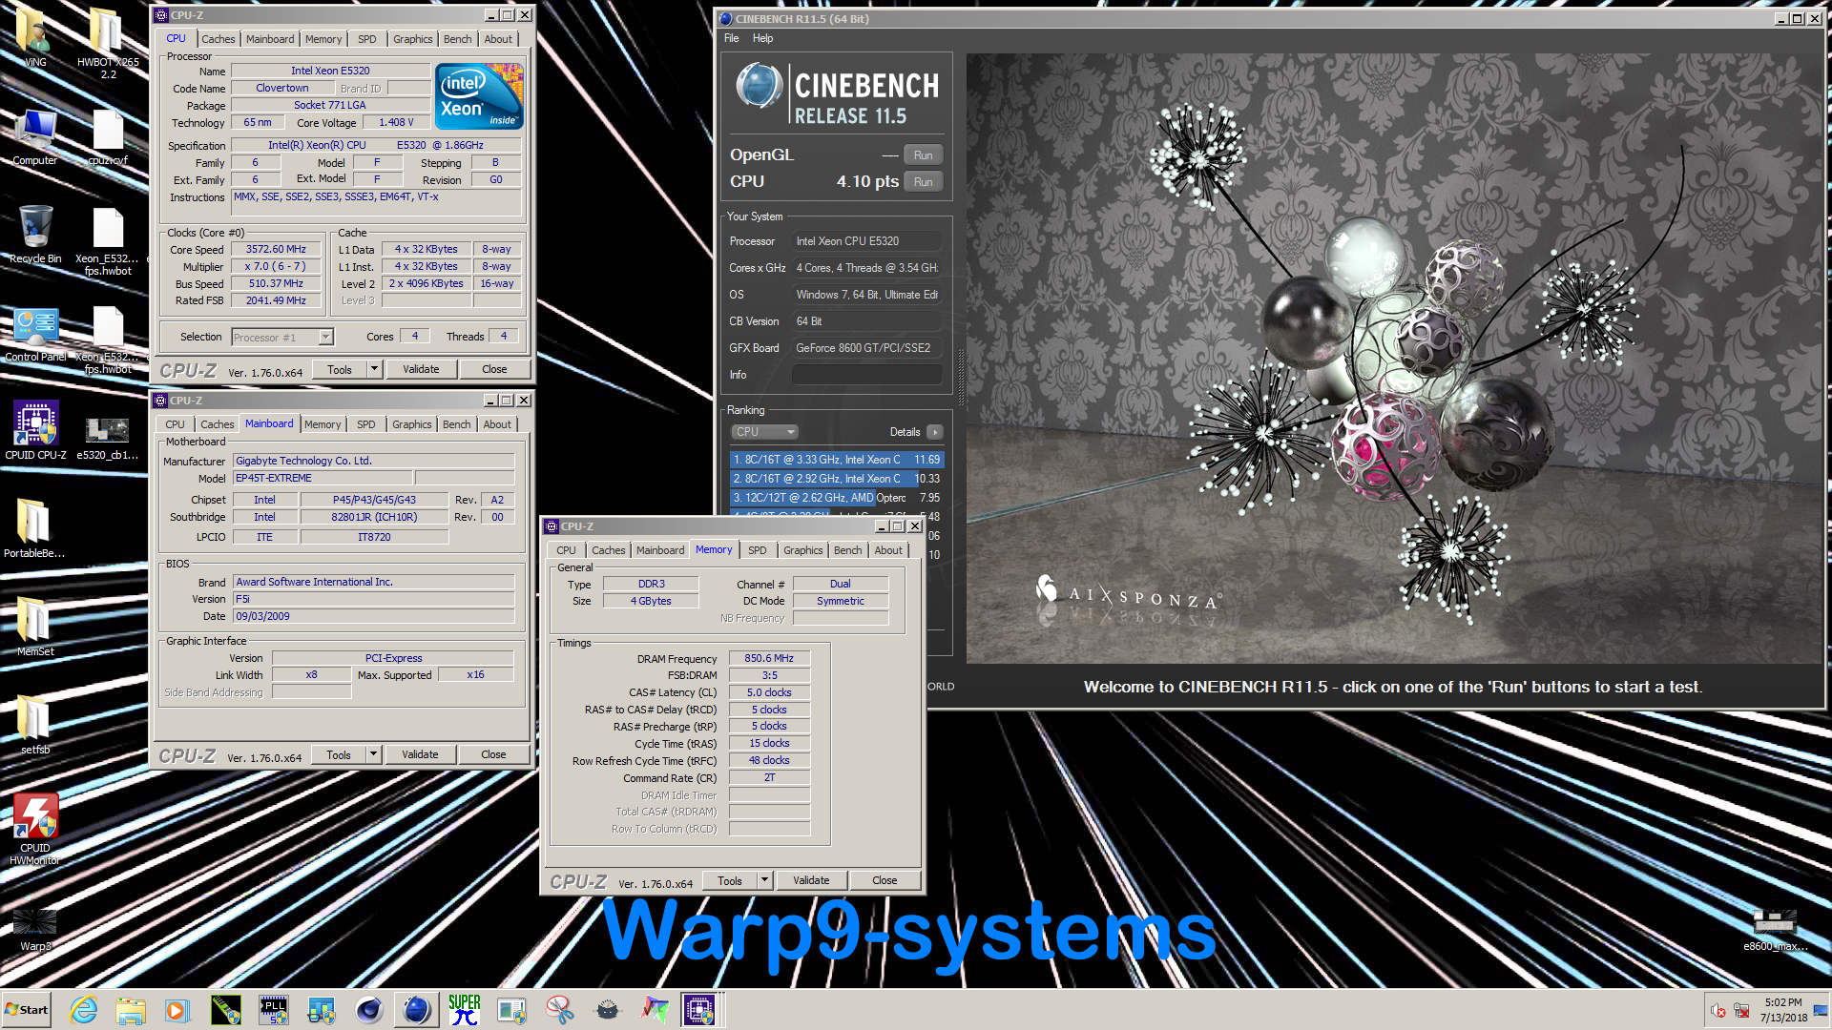
Task: Select the cpuz.cvf file on the desktop
Action: point(107,137)
